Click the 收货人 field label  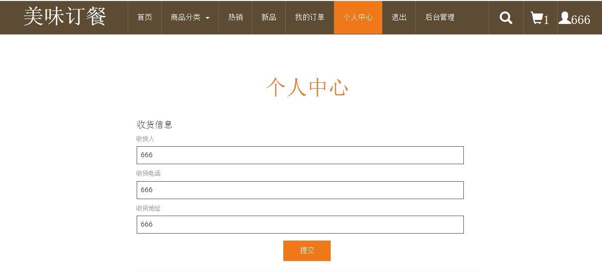pyautogui.click(x=146, y=139)
